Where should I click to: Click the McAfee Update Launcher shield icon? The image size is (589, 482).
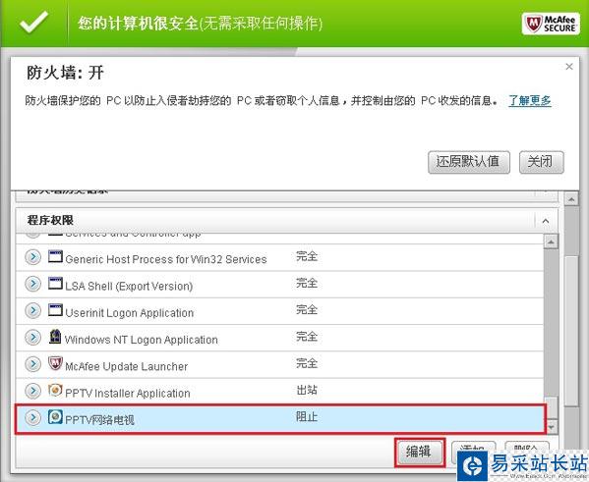pos(55,363)
